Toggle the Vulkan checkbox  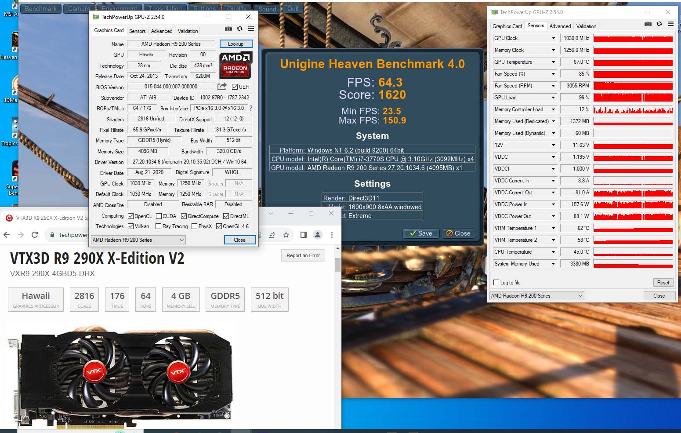(x=130, y=226)
